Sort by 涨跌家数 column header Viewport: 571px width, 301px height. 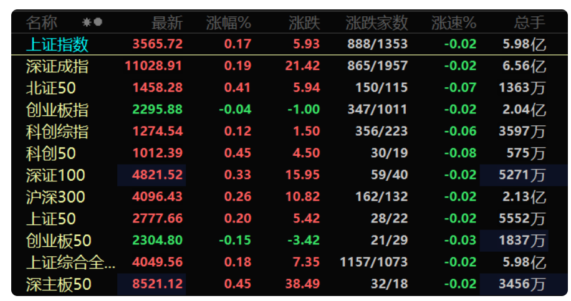coord(377,22)
